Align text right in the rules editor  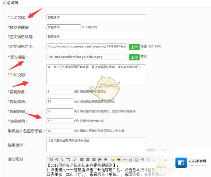(x=94, y=159)
